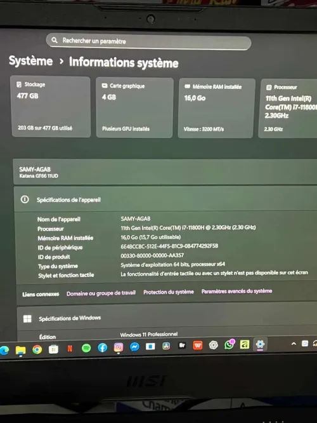This screenshot has height=423, width=317.
Task: Click the info icon beside Spécifications de l'appareil
Action: (x=25, y=199)
